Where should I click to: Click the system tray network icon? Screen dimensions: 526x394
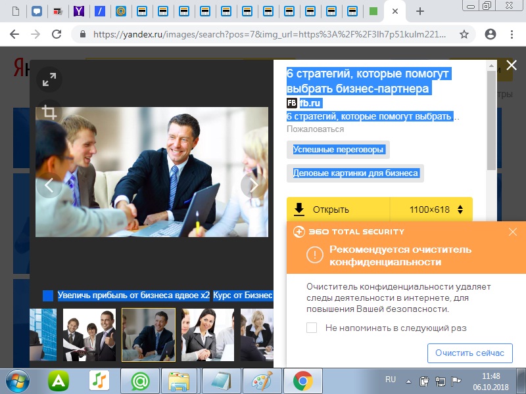440,382
